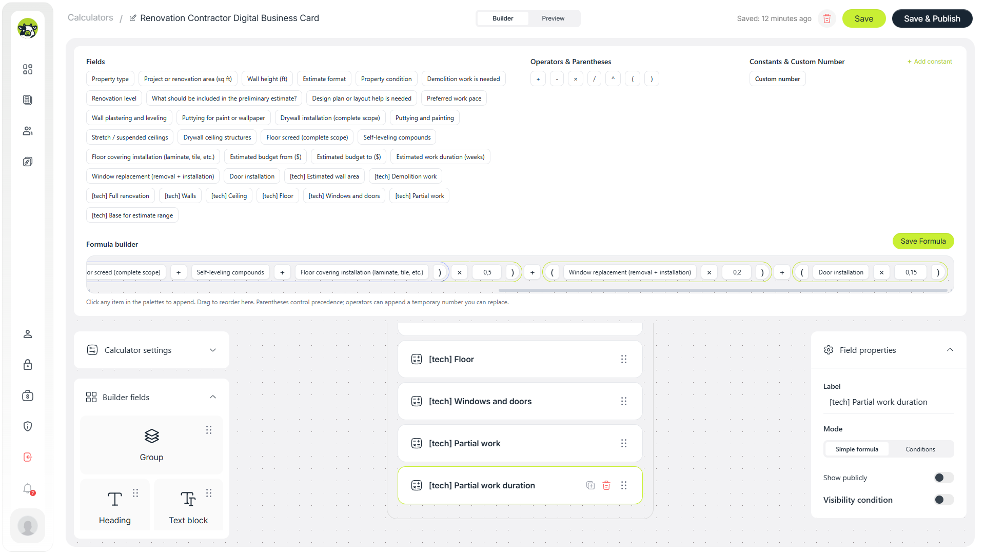Add the plus operator
This screenshot has width=985, height=554.
(x=538, y=79)
